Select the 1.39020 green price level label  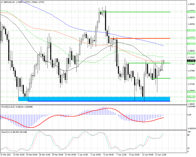[191, 12]
